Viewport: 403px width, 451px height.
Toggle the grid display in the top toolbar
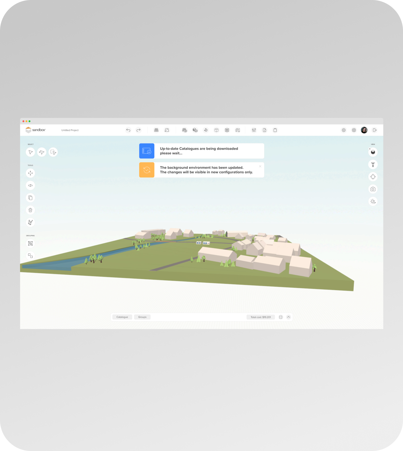(156, 130)
